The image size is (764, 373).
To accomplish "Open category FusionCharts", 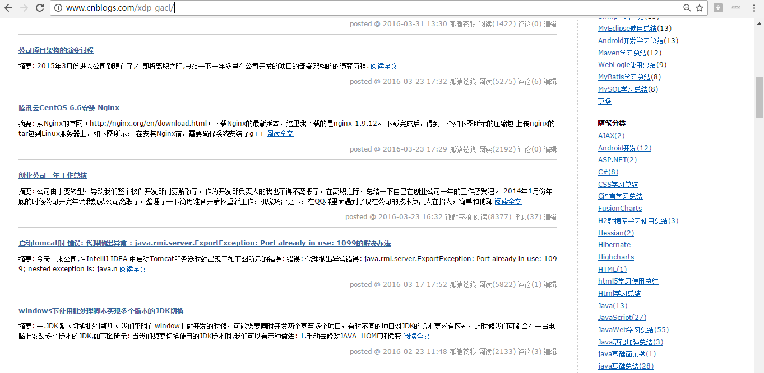I will (x=620, y=209).
